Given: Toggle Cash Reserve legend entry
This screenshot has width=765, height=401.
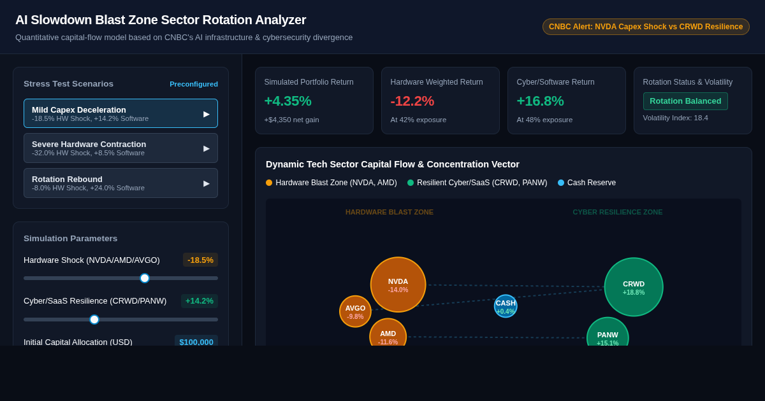Looking at the screenshot, I should tap(587, 183).
